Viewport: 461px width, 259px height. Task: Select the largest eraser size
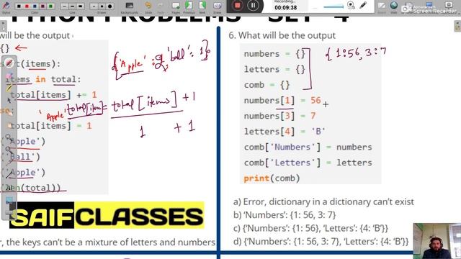coord(109,6)
